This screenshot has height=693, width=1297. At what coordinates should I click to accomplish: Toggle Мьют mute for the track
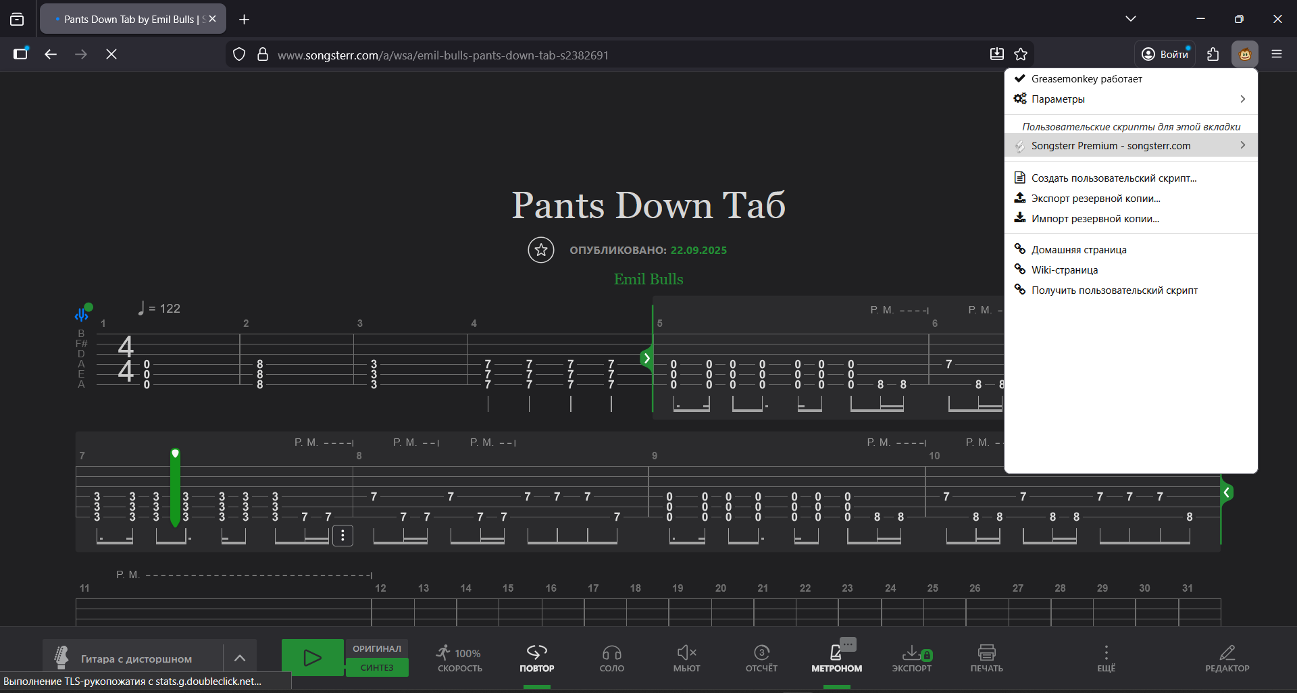tap(687, 659)
